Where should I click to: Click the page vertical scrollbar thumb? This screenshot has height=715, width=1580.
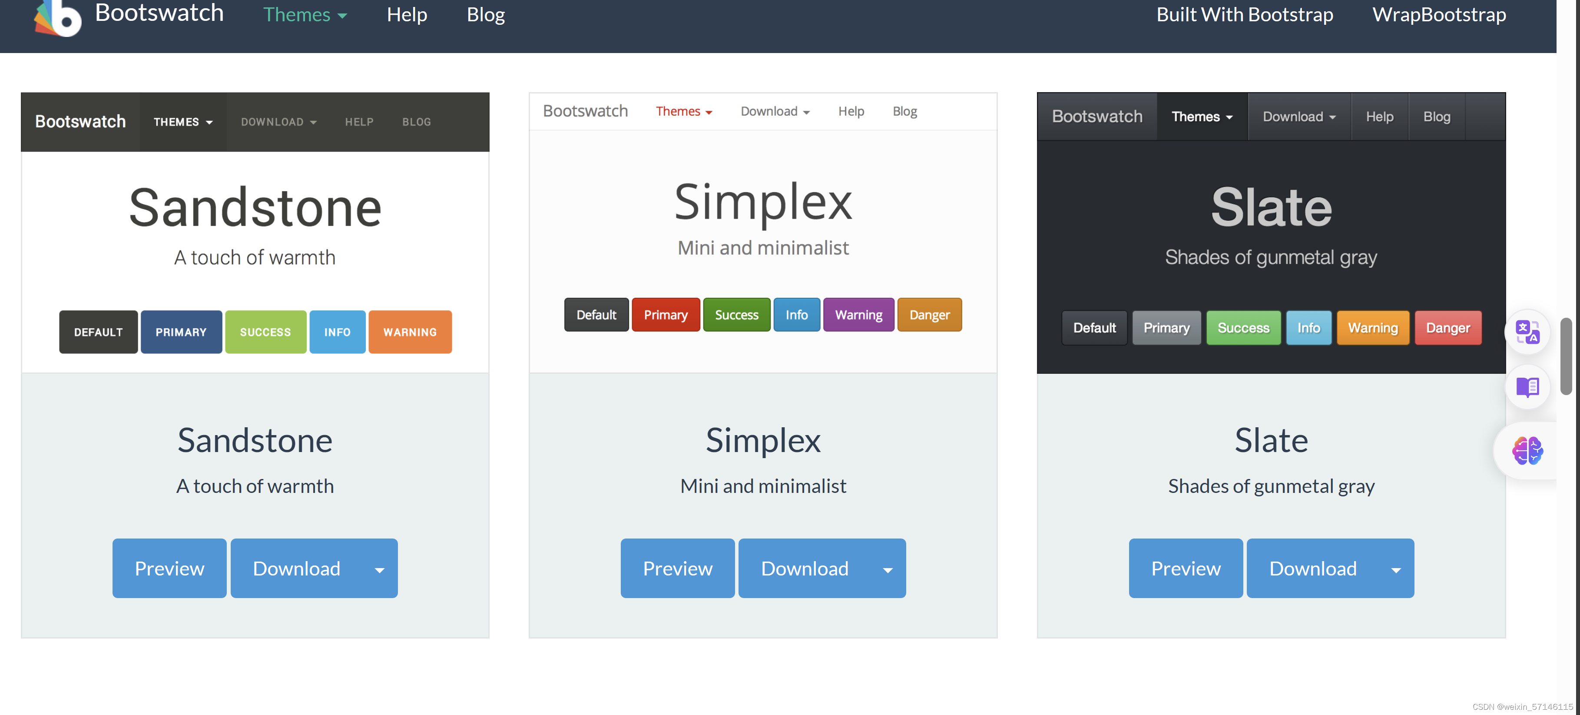pos(1566,356)
